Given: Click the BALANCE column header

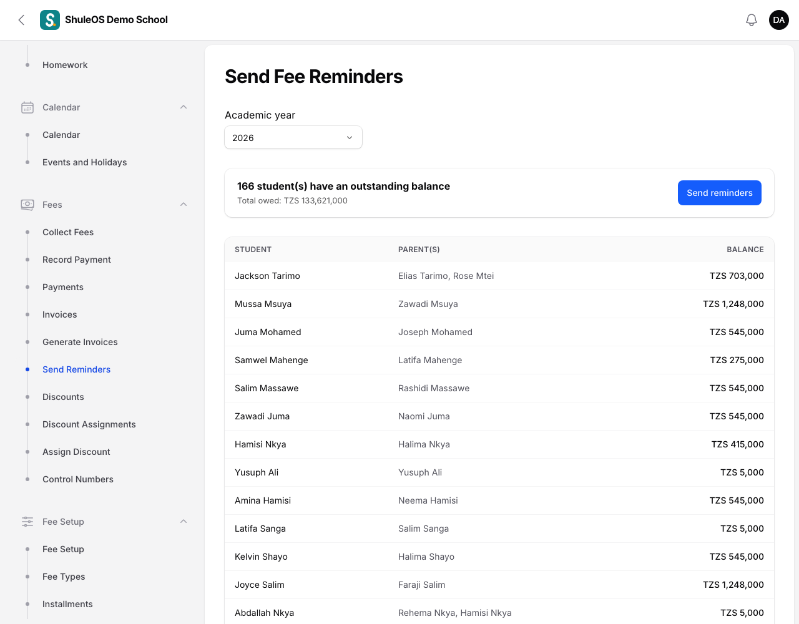Looking at the screenshot, I should (745, 250).
